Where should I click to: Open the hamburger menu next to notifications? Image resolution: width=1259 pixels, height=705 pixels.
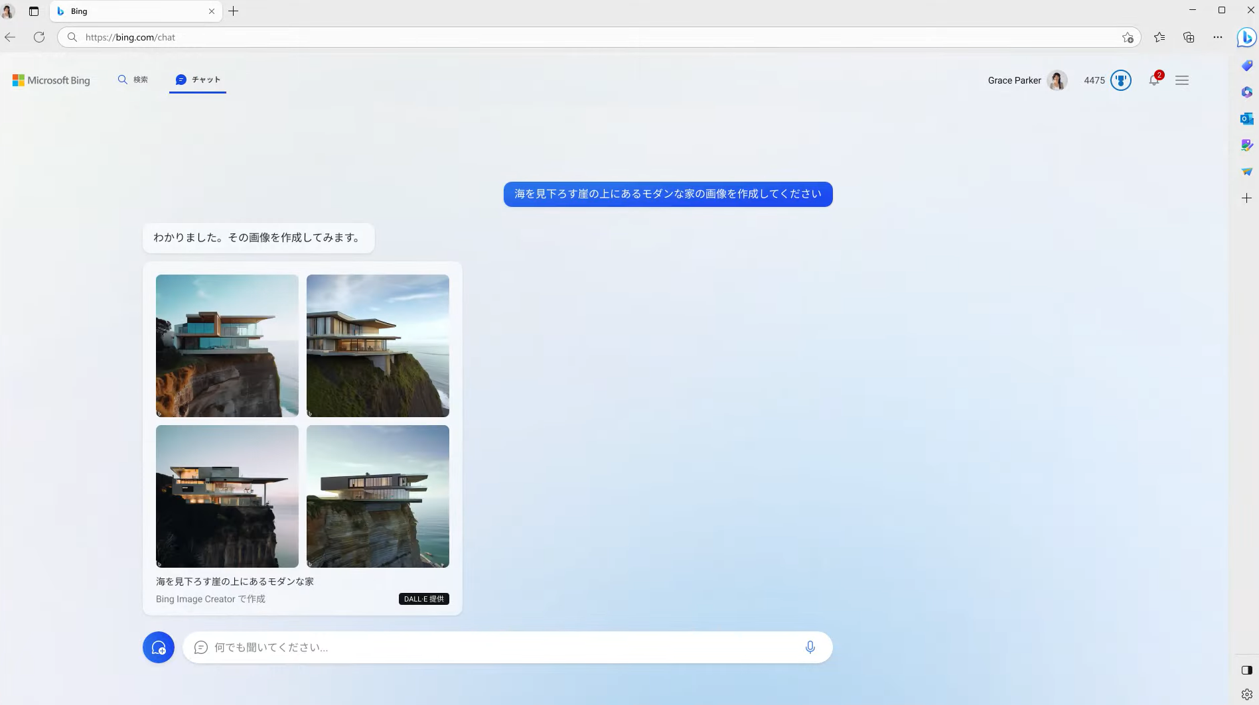[1181, 80]
